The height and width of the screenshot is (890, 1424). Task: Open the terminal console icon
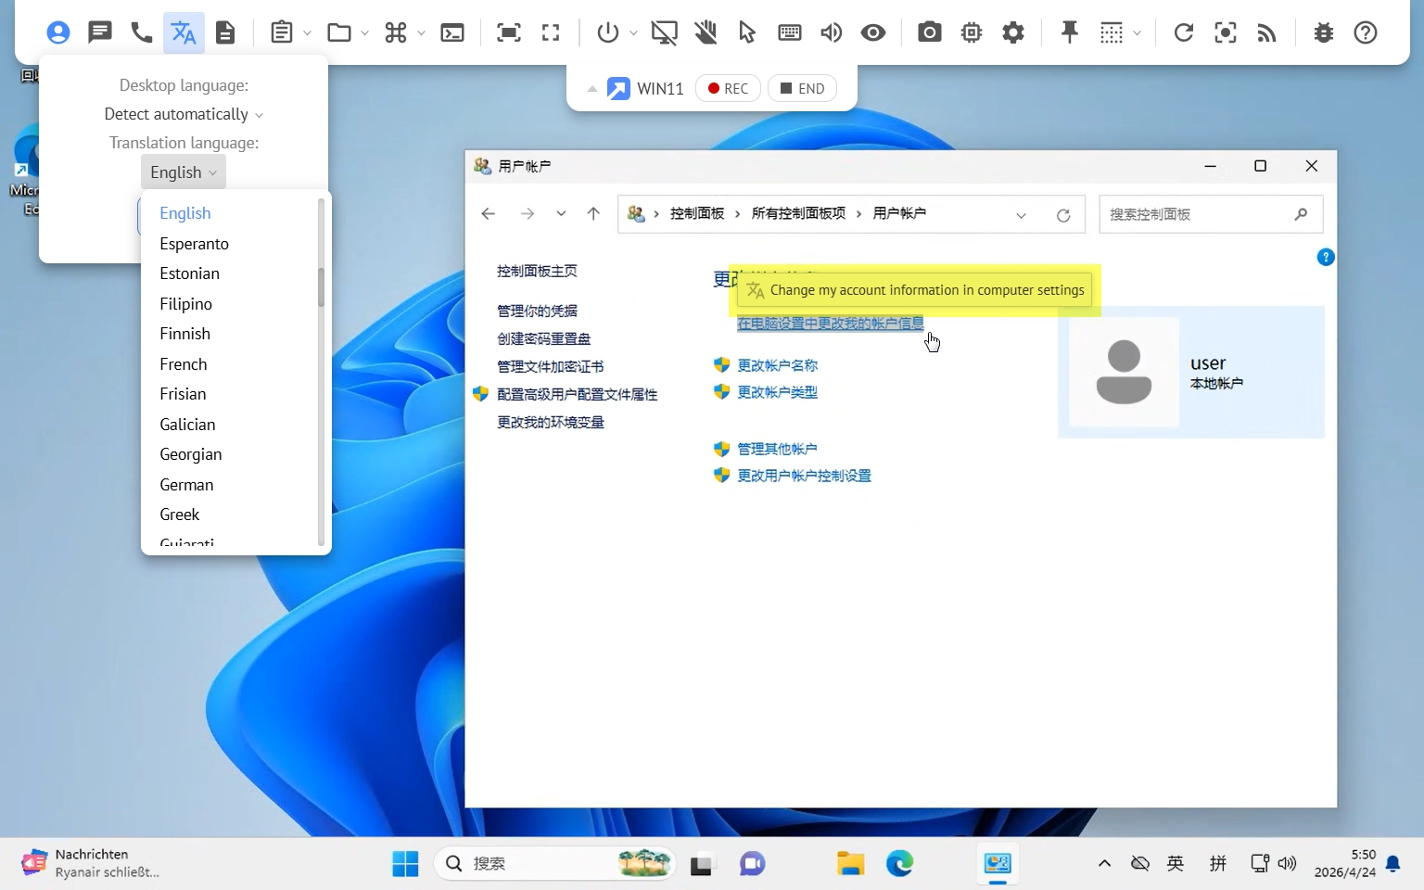tap(452, 32)
